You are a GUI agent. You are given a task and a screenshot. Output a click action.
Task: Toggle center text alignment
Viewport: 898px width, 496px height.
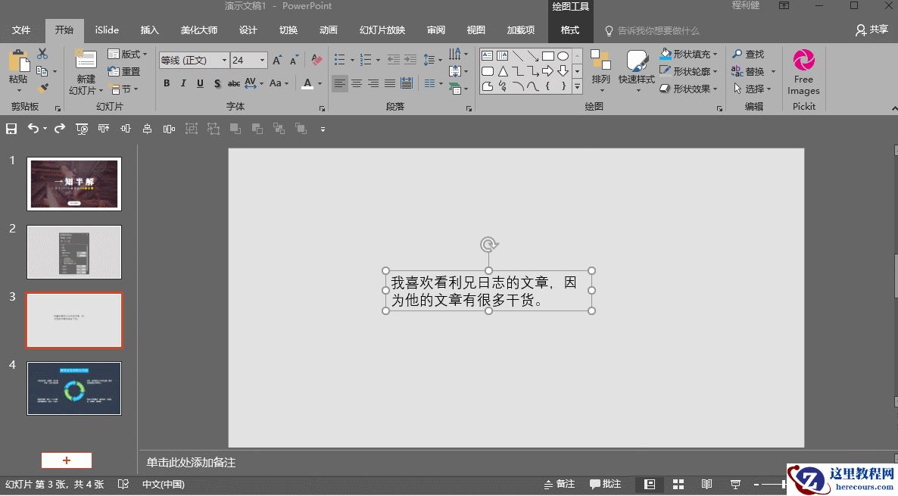[x=357, y=83]
